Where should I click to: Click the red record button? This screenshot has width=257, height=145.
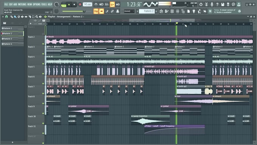[80, 5]
